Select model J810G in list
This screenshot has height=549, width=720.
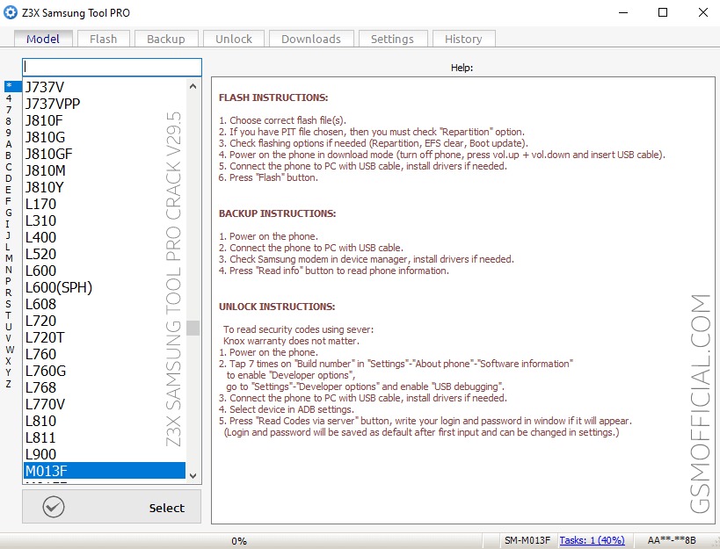pos(105,137)
